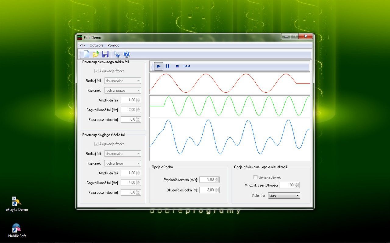
Task: Expand first source Rodzaj fali dropdown
Action: [x=122, y=81]
